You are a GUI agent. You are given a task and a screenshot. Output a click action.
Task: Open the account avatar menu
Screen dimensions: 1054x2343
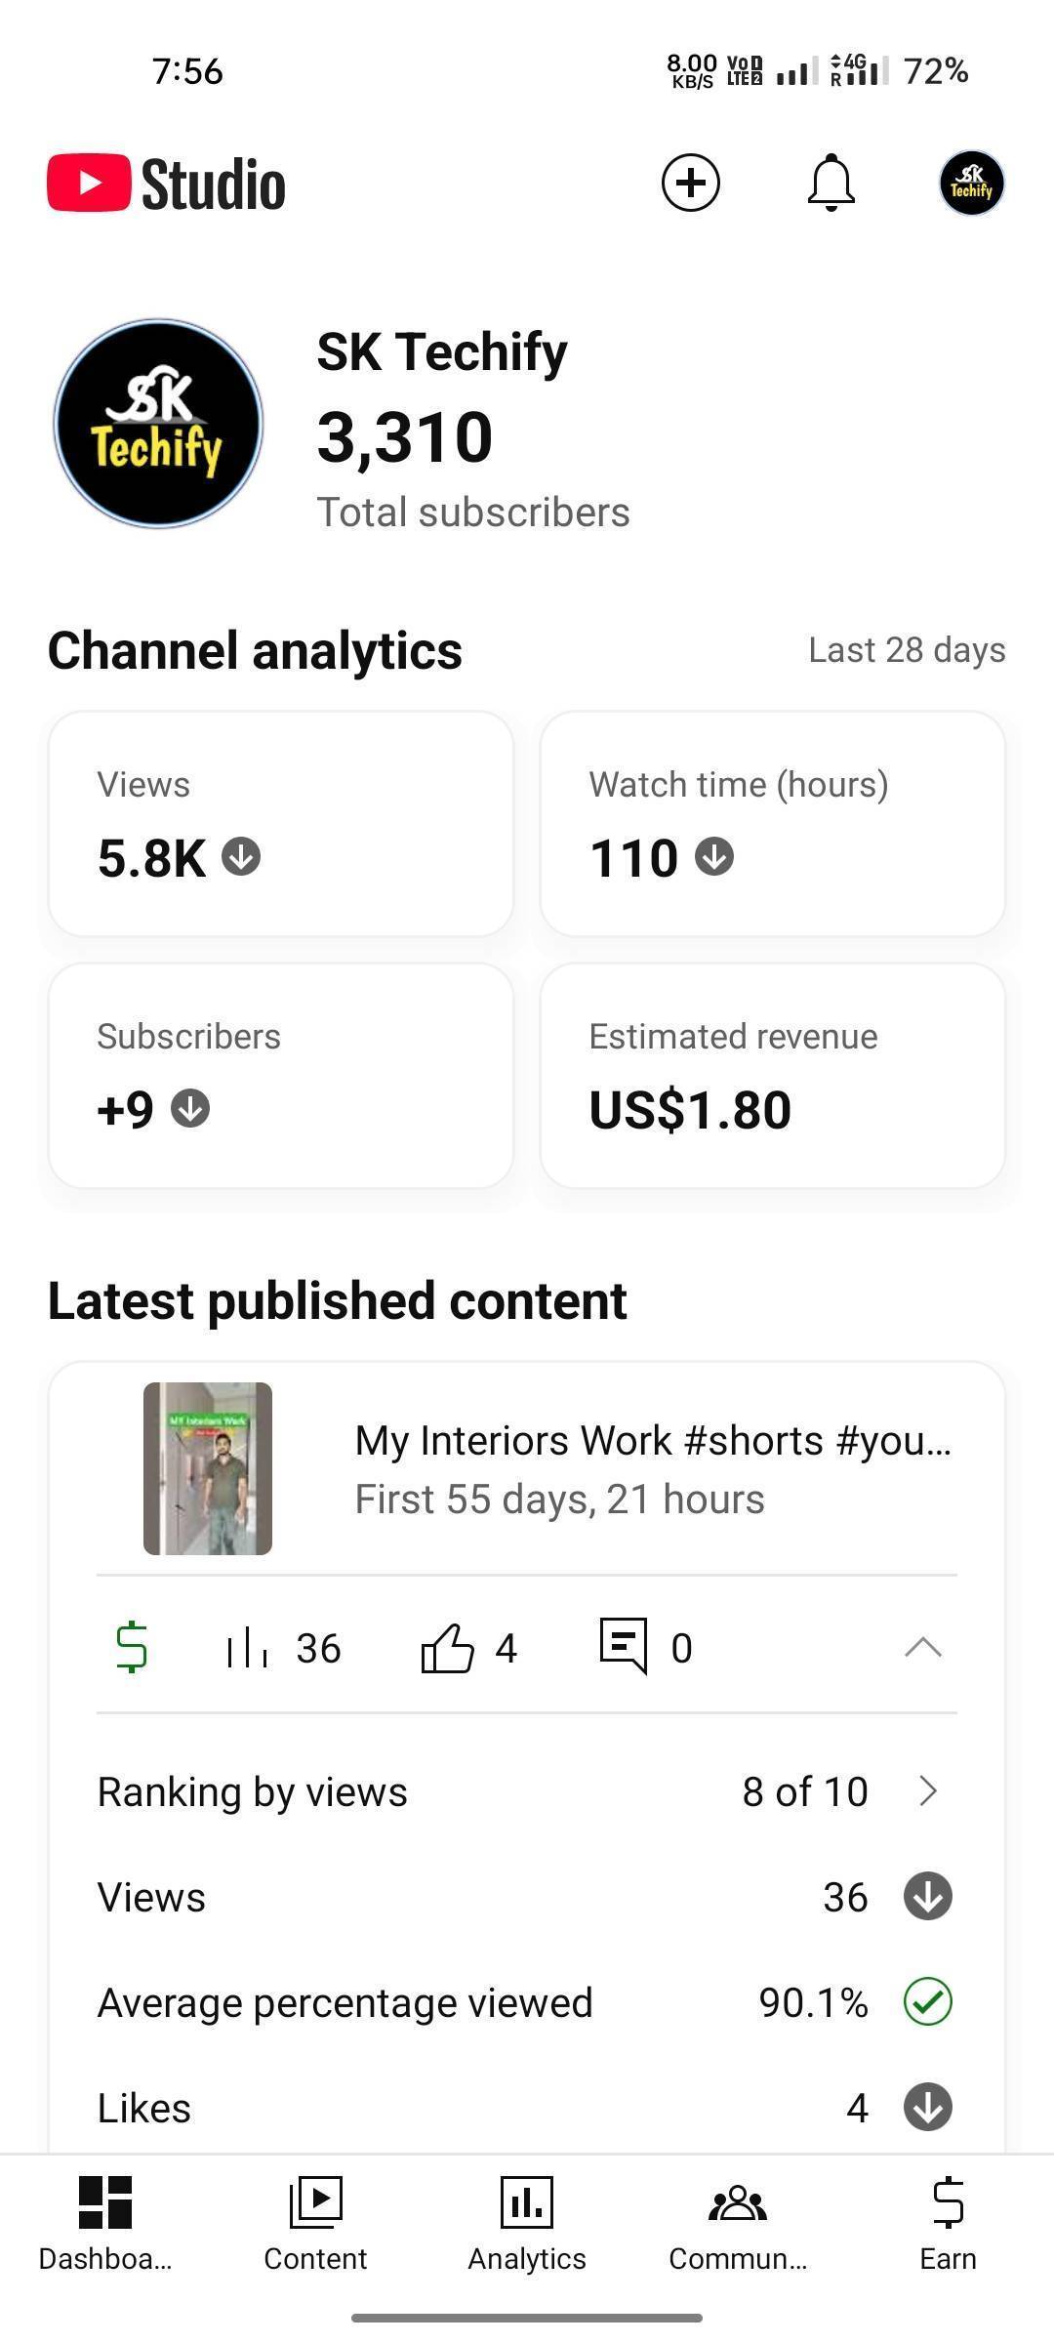[971, 183]
